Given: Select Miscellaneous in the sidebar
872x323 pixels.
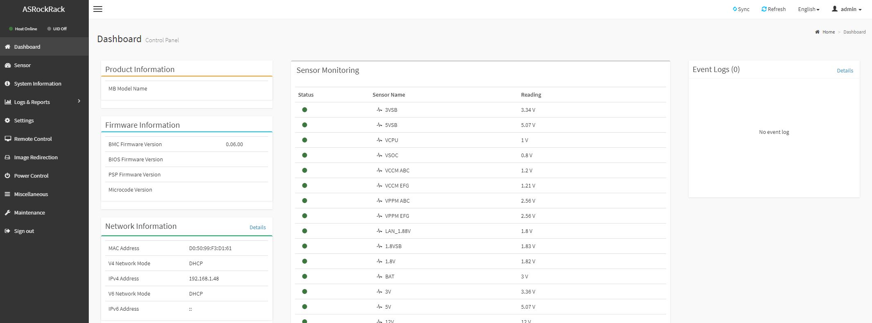Looking at the screenshot, I should 31,194.
